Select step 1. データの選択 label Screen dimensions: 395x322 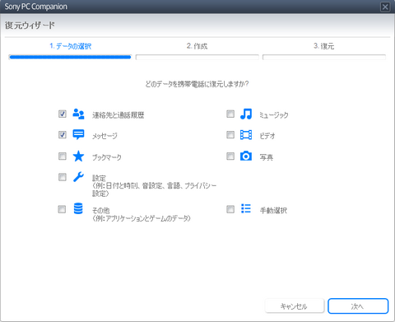[71, 46]
